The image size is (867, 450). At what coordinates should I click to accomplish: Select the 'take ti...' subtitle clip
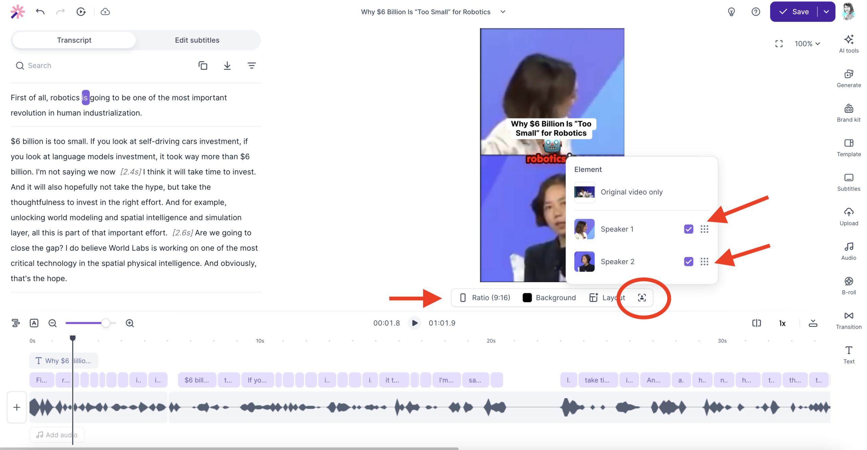(x=597, y=380)
